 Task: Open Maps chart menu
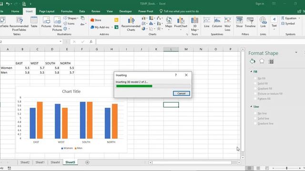point(169,23)
